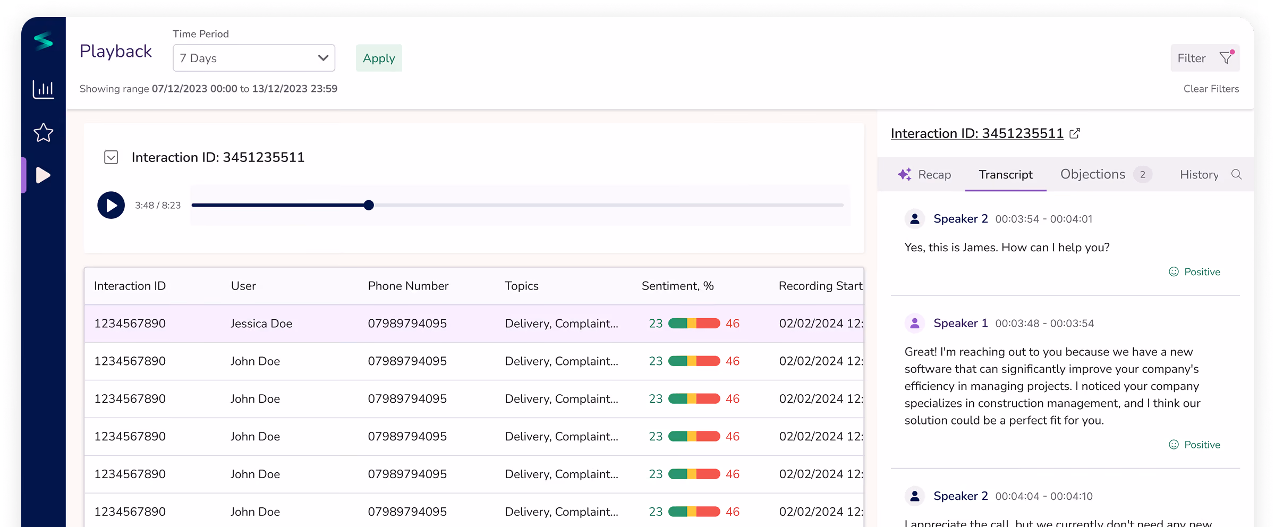Click the app logo in the sidebar
Viewport: 1275px width, 527px height.
(x=44, y=41)
